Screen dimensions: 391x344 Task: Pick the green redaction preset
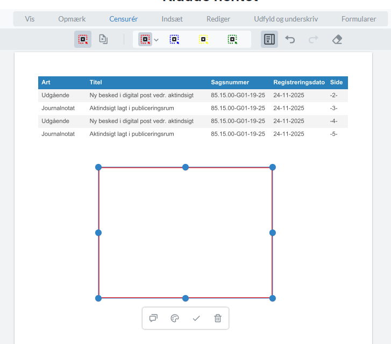232,39
